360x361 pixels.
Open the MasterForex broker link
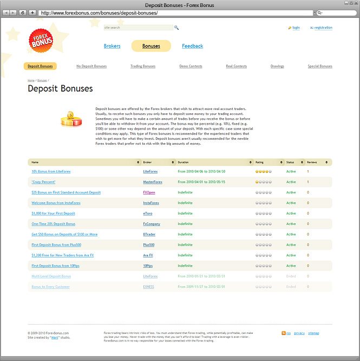coord(153,182)
